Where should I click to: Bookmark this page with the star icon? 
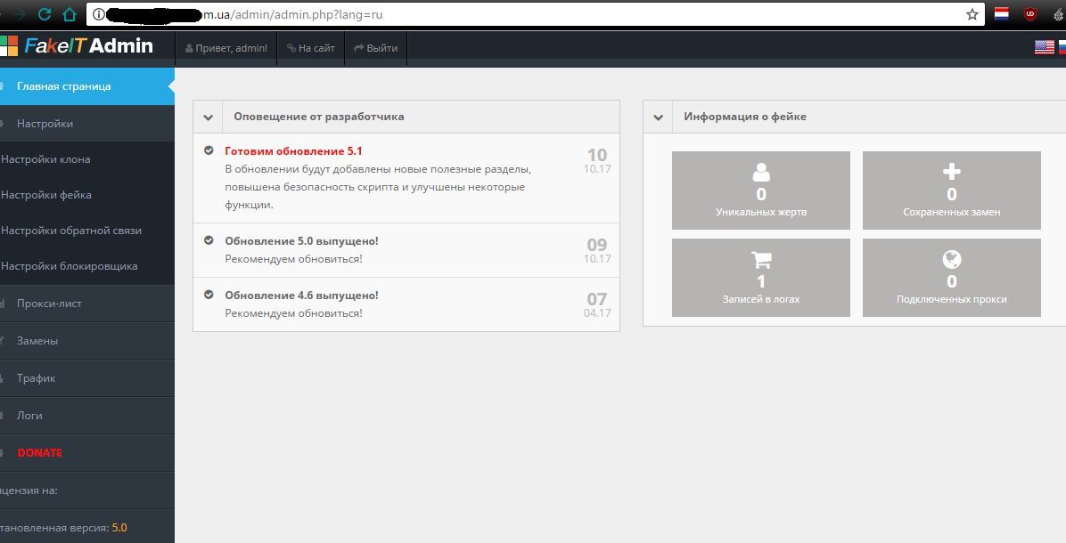coord(972,14)
